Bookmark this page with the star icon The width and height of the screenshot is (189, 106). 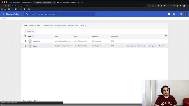point(145,6)
